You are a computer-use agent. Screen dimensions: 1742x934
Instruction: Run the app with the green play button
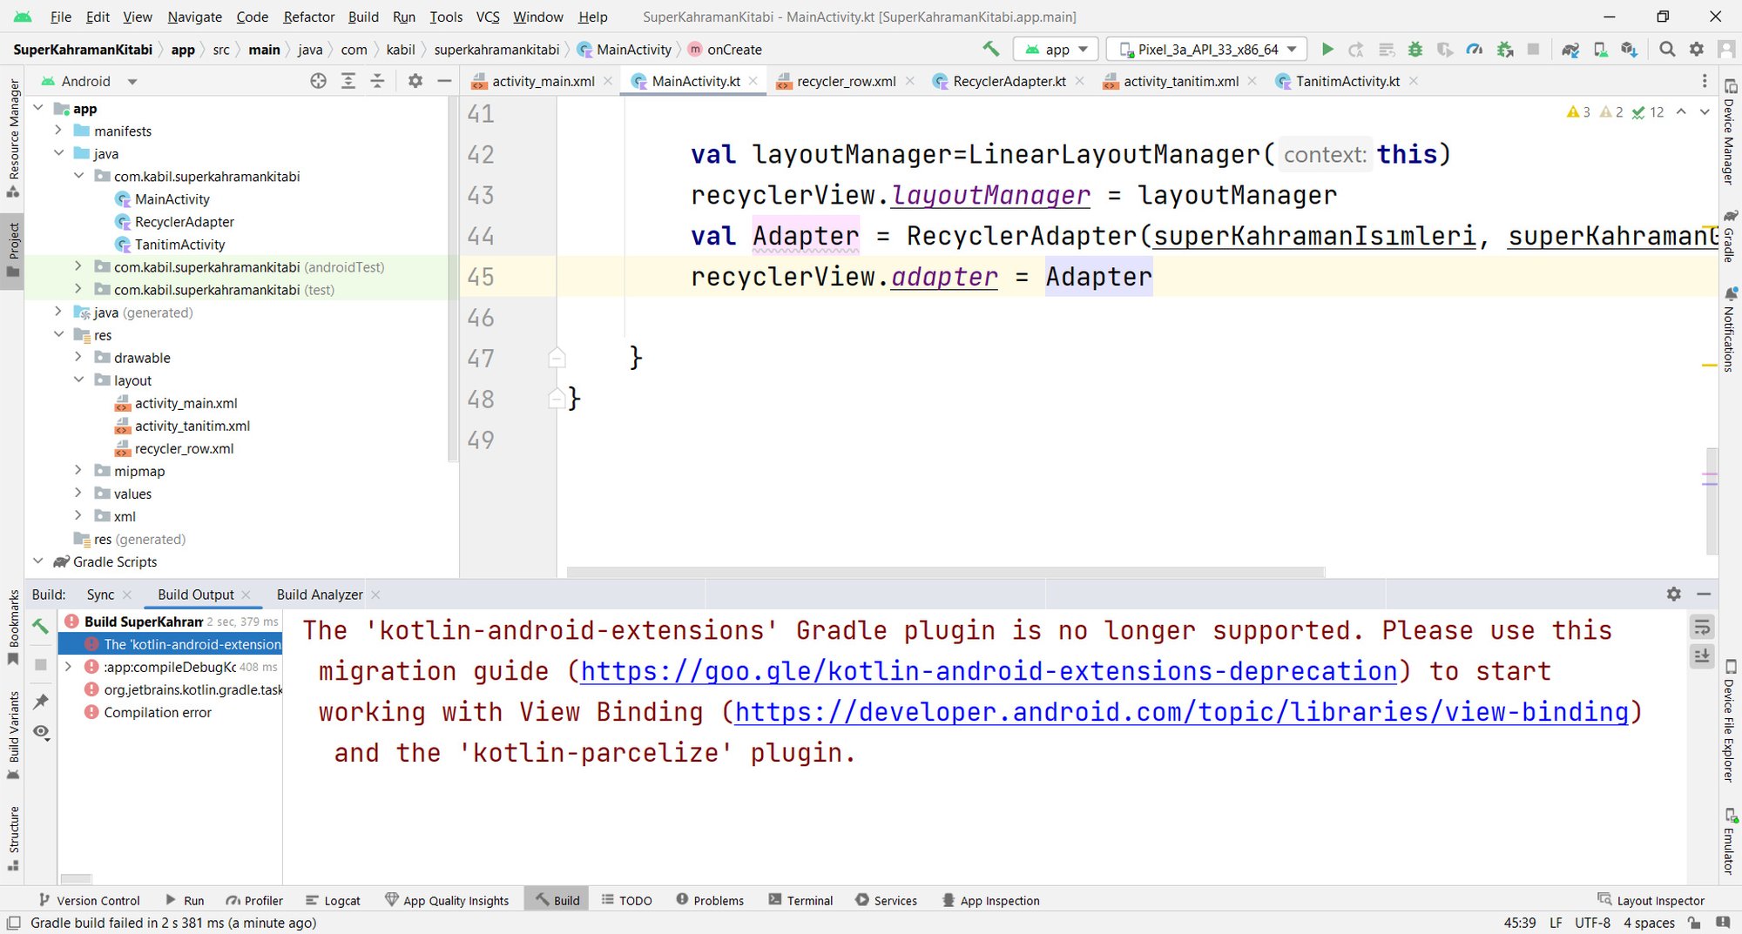pos(1327,50)
